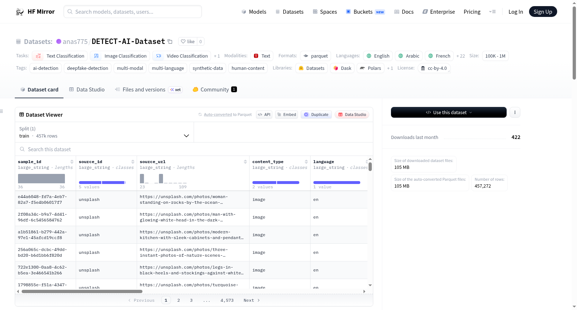Click the Sign Up button
The height and width of the screenshot is (310, 577).
coord(543,12)
